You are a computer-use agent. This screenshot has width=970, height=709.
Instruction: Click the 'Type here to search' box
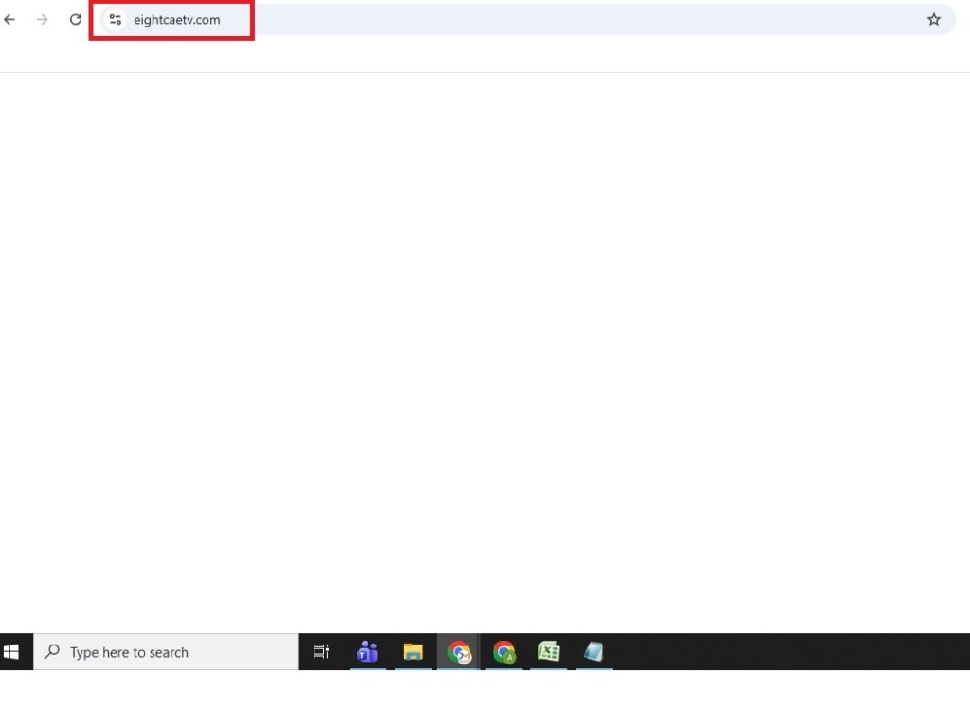[x=171, y=652]
